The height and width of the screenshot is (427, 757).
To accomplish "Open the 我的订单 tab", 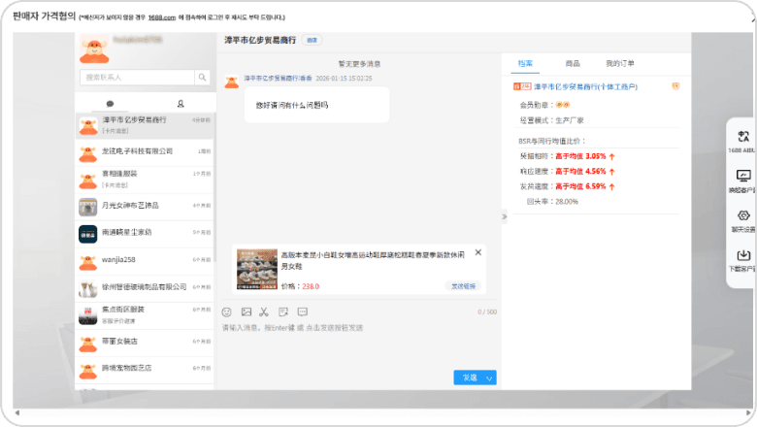I will 619,63.
